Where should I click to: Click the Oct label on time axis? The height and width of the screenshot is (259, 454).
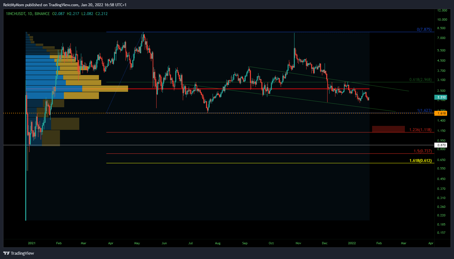[x=271, y=243]
